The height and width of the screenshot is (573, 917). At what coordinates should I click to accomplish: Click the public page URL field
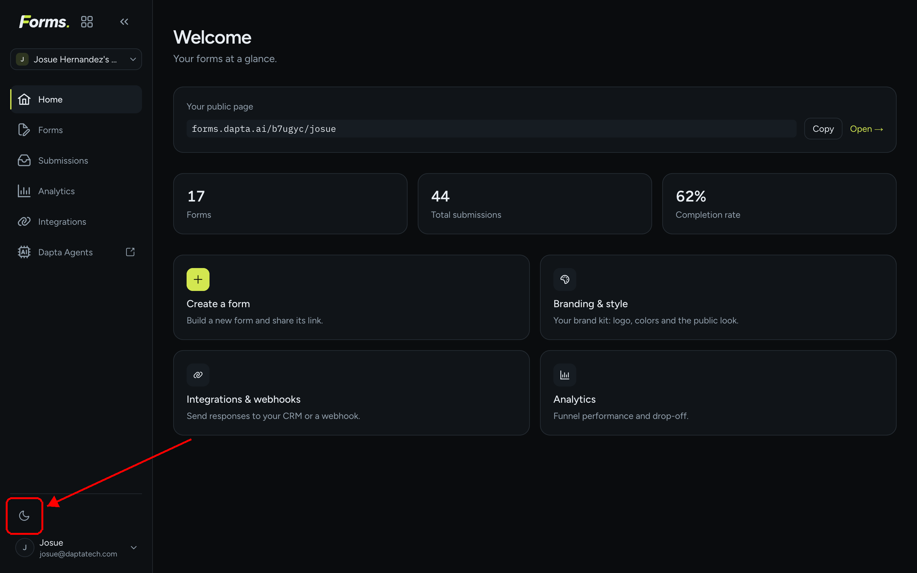coord(491,129)
